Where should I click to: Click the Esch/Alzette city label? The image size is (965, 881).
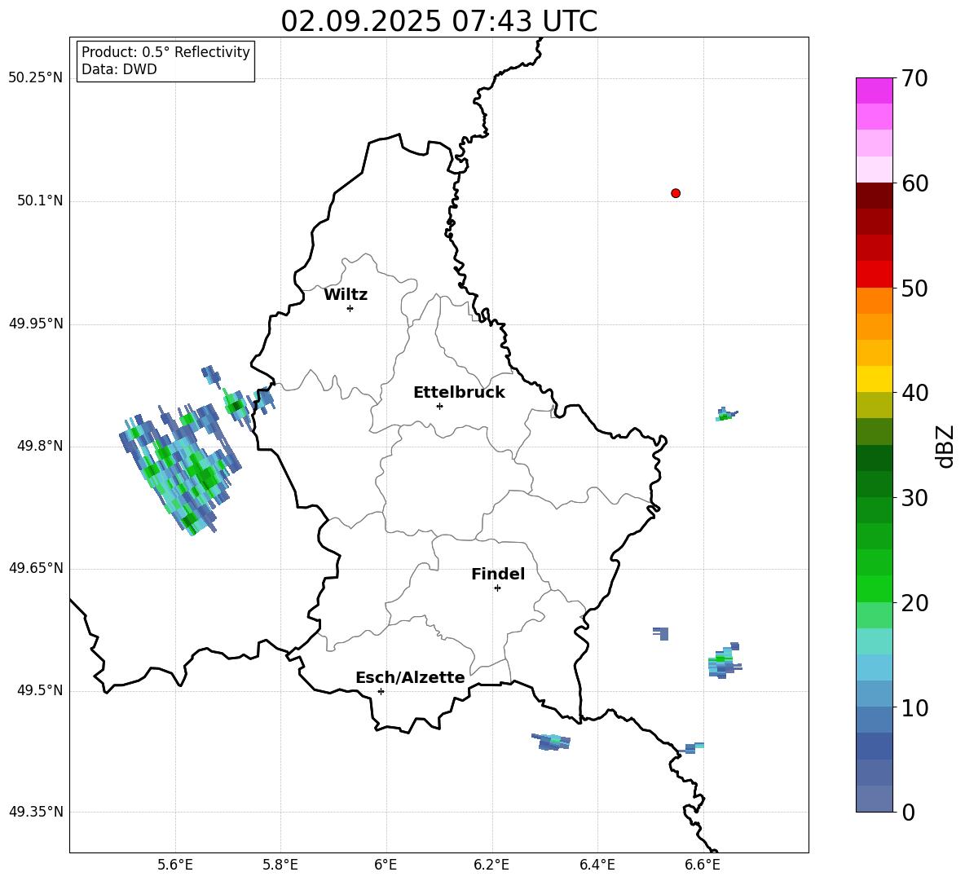tap(411, 677)
